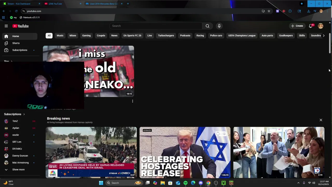Open Danny Duncan channel in subscriptions
Viewport: 332px width, 187px height.
[x=20, y=156]
